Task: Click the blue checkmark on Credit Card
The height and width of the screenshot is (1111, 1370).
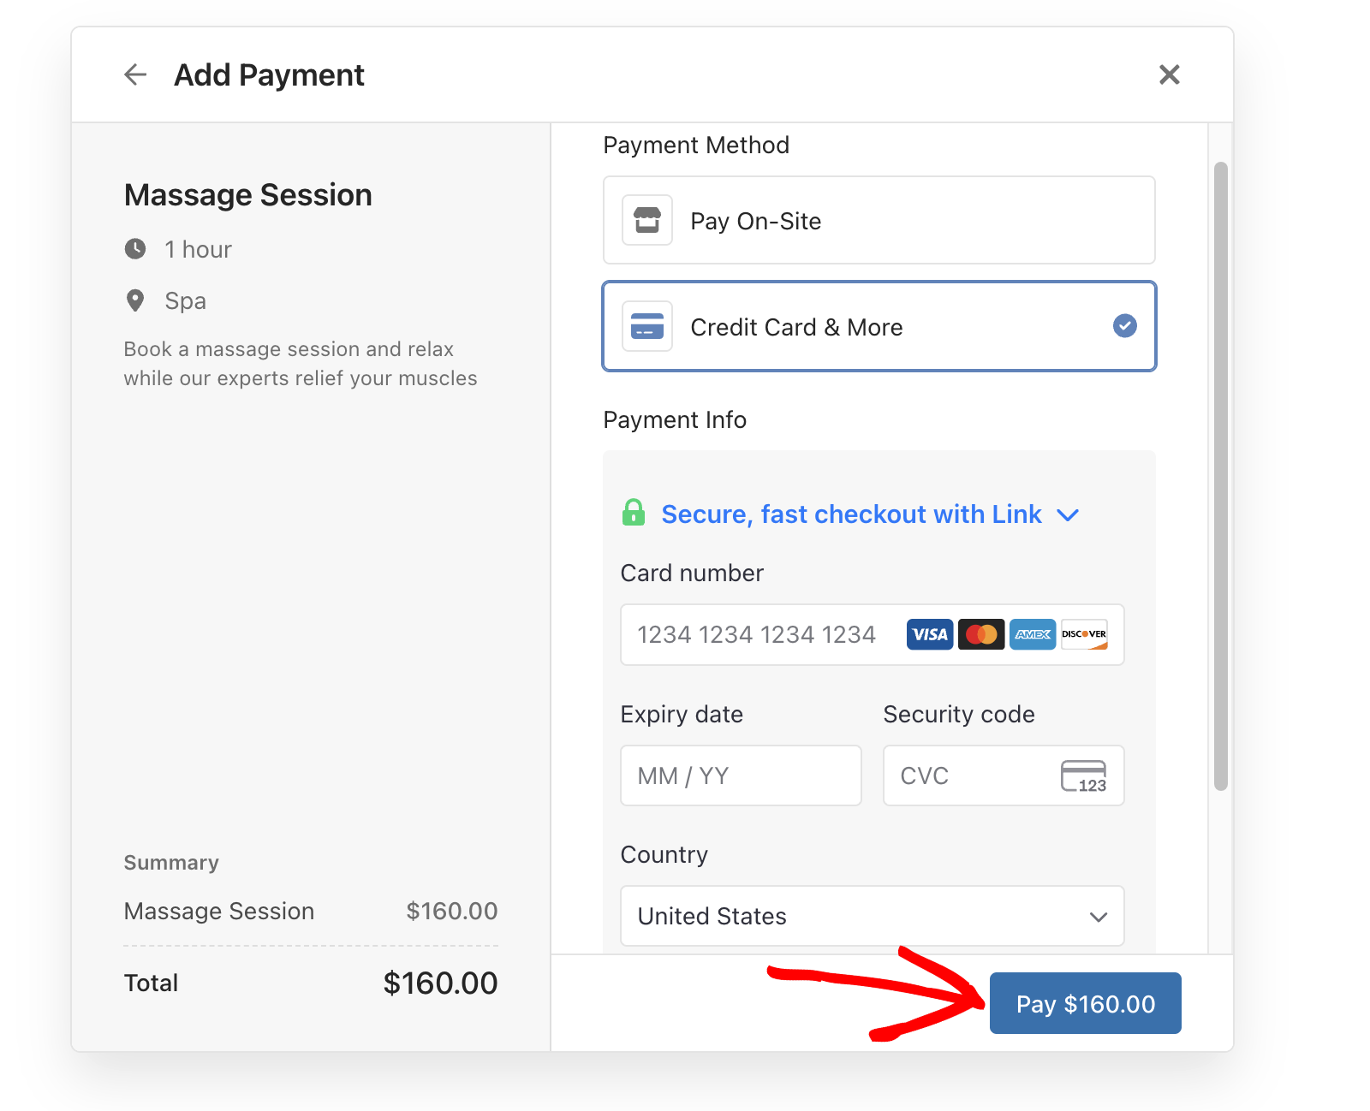Action: tap(1124, 326)
